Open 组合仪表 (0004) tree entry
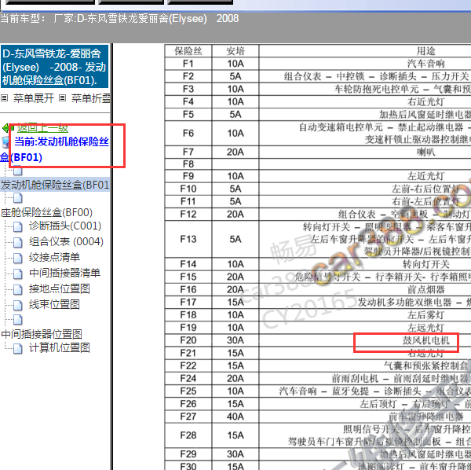 click(x=66, y=242)
